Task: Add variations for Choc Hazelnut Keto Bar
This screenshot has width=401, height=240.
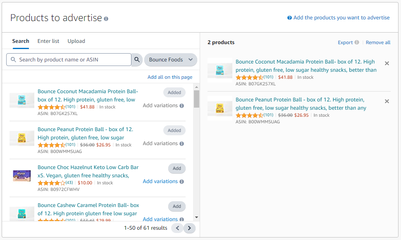Action: [160, 181]
